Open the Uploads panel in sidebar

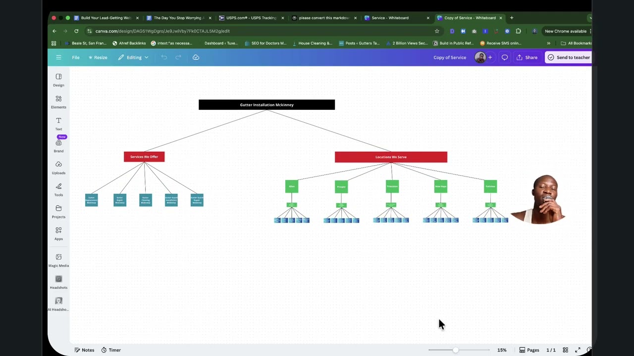[58, 168]
